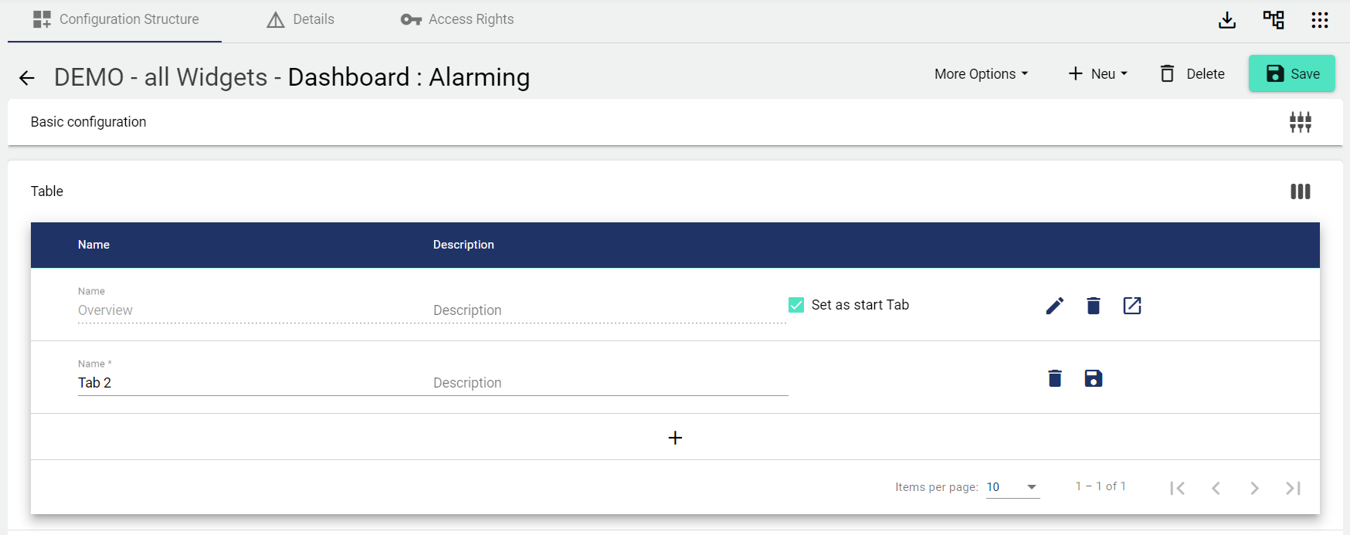This screenshot has height=535, width=1350.
Task: Delete the Overview row via trash icon
Action: [1093, 306]
